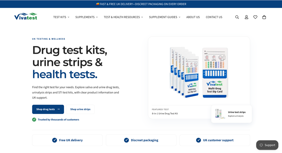Click Explore urinalysis text
Image resolution: width=282 pixels, height=153 pixels.
pyautogui.click(x=236, y=116)
